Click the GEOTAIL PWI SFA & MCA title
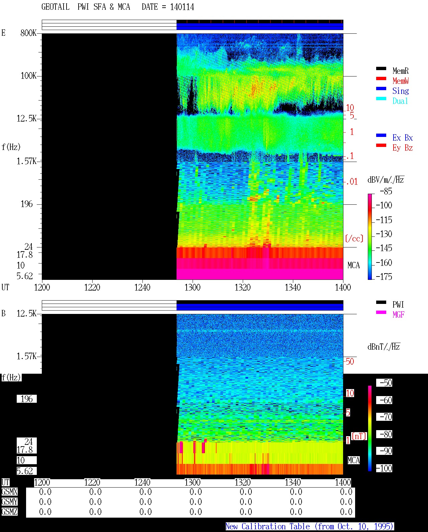The image size is (428, 532). [86, 7]
